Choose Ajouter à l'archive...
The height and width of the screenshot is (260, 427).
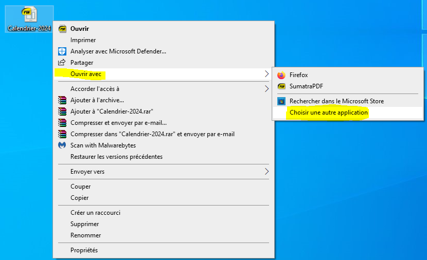164,100
